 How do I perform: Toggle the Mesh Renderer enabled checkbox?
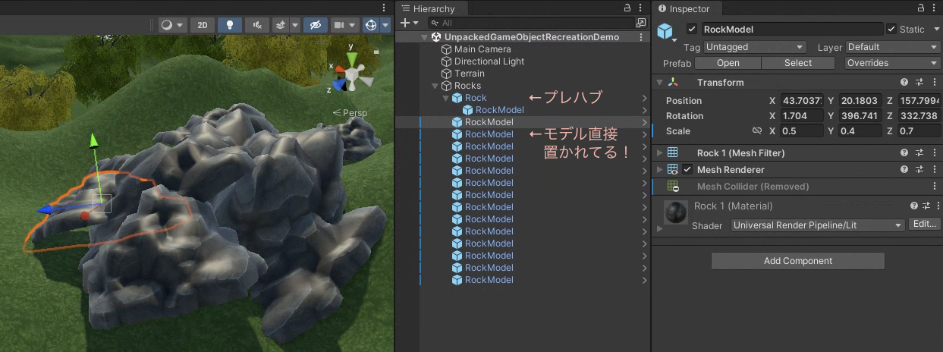pos(687,169)
